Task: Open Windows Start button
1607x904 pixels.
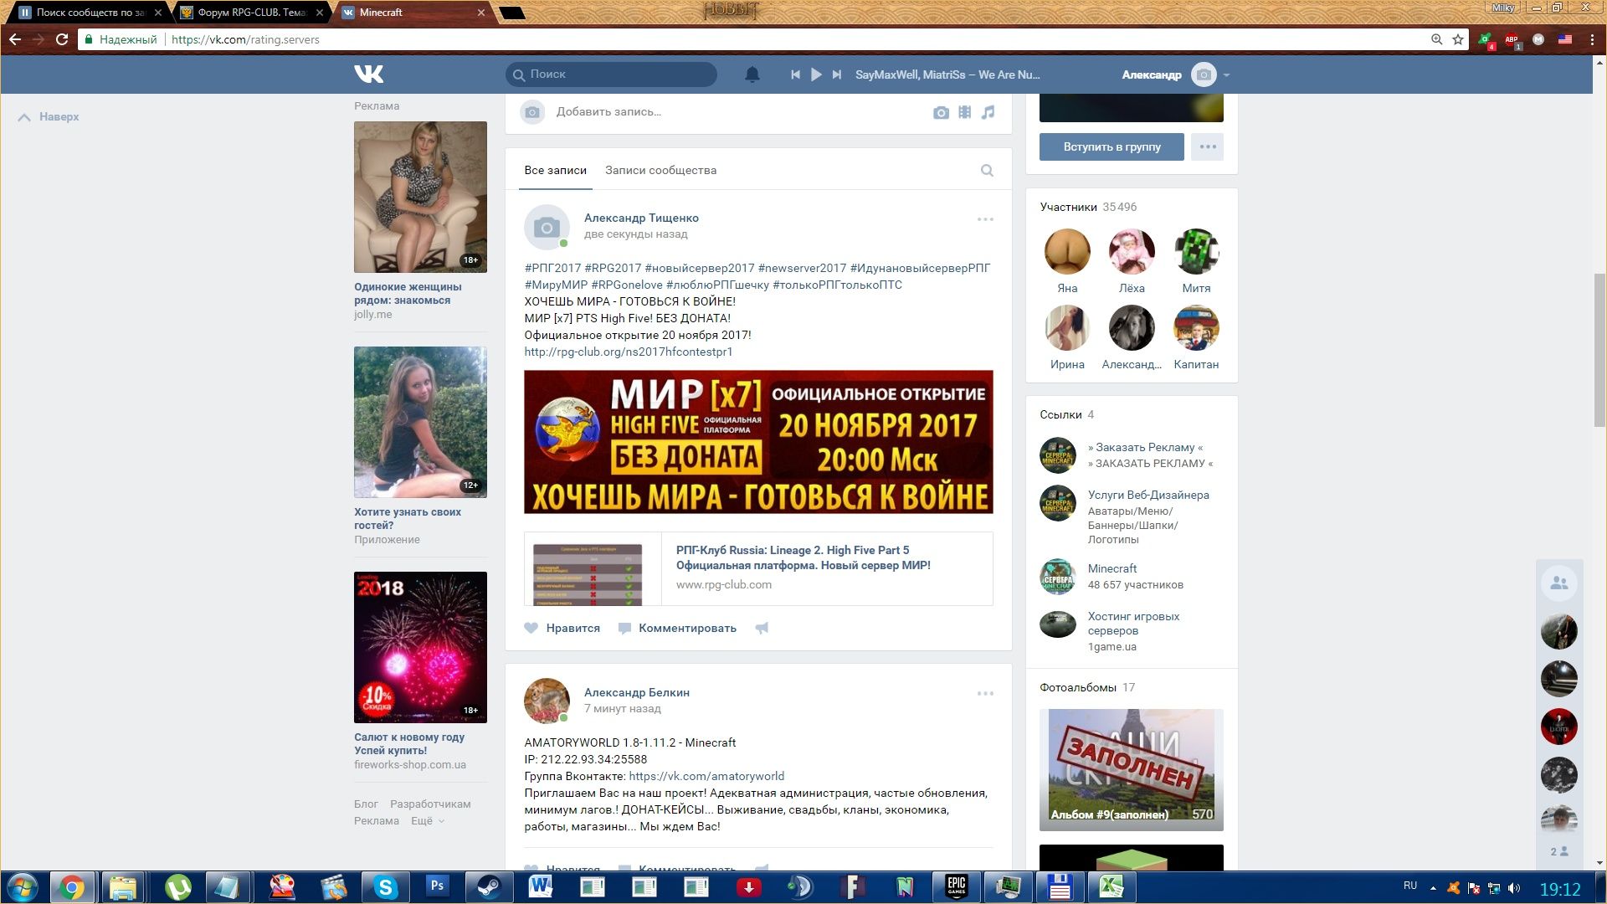Action: tap(23, 887)
